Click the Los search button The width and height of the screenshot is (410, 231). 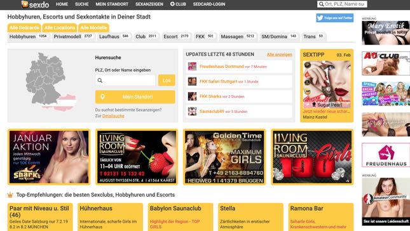click(167, 81)
